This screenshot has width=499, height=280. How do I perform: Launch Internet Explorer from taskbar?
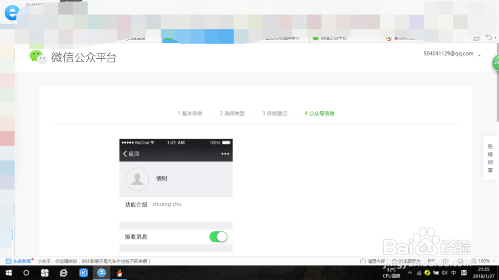coord(64,273)
